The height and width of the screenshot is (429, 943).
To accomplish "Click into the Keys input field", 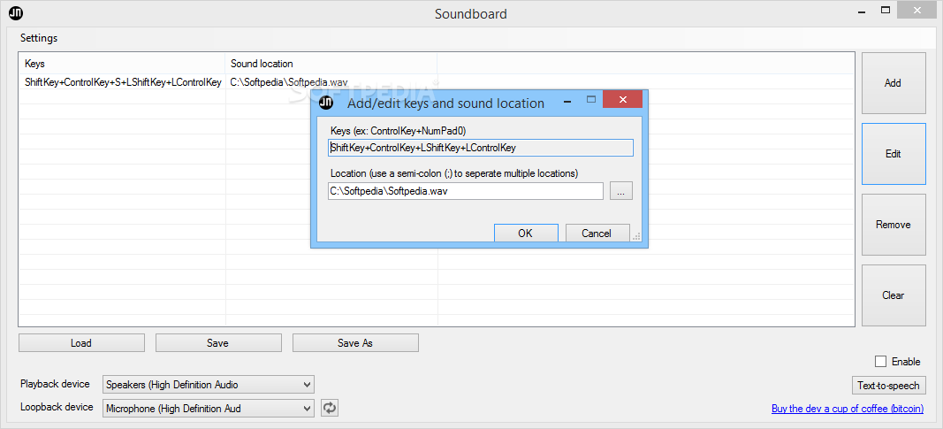I will [481, 148].
